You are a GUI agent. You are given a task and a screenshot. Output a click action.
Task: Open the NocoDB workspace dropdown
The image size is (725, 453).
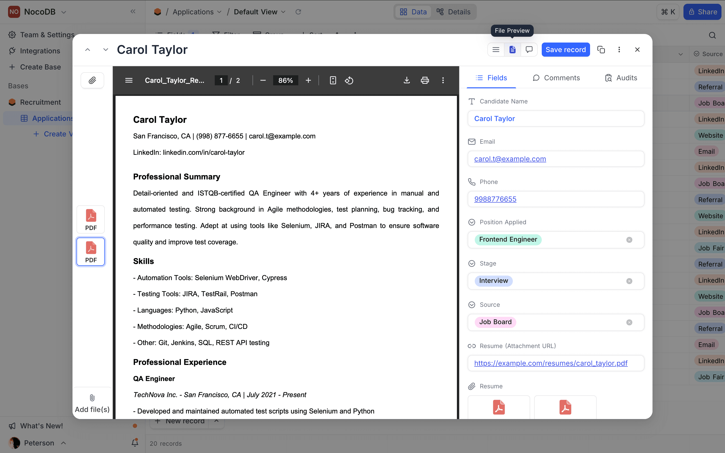click(63, 12)
